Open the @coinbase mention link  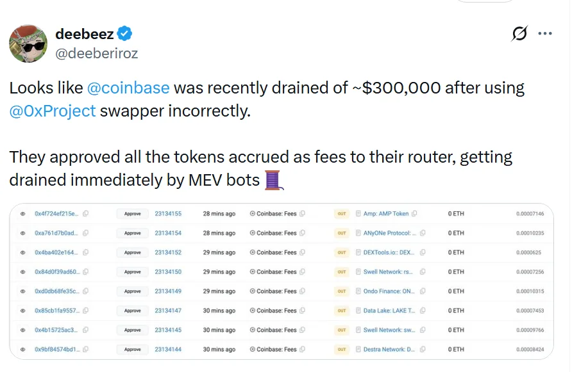[128, 88]
